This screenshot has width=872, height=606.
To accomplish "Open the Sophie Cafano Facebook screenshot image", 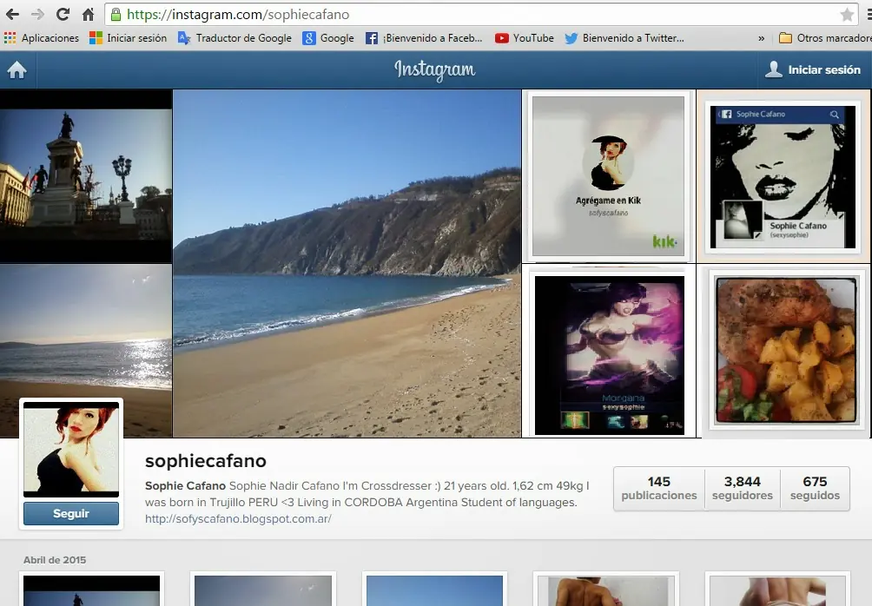I will pos(783,176).
